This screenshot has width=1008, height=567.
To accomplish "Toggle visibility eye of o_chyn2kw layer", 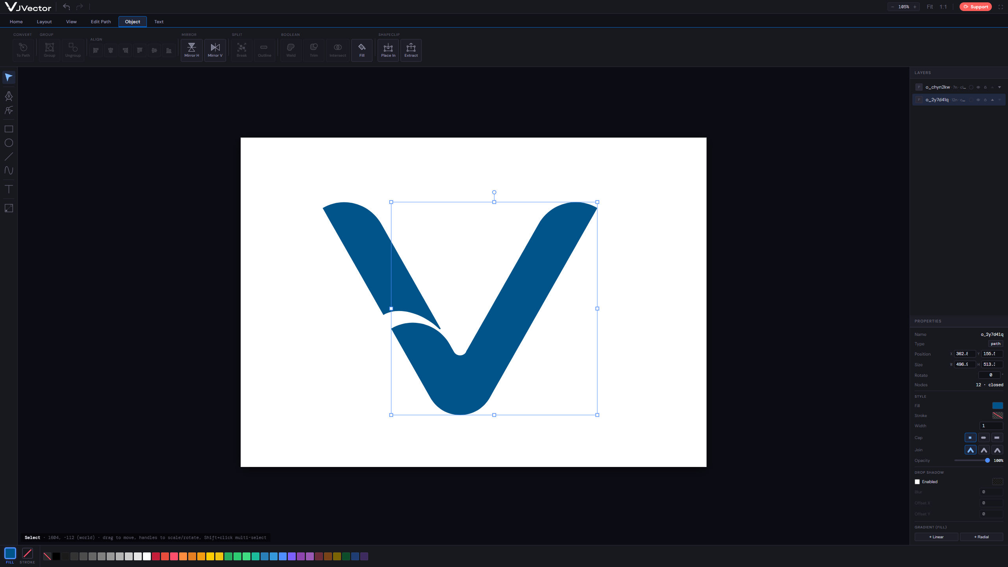I will tap(978, 87).
